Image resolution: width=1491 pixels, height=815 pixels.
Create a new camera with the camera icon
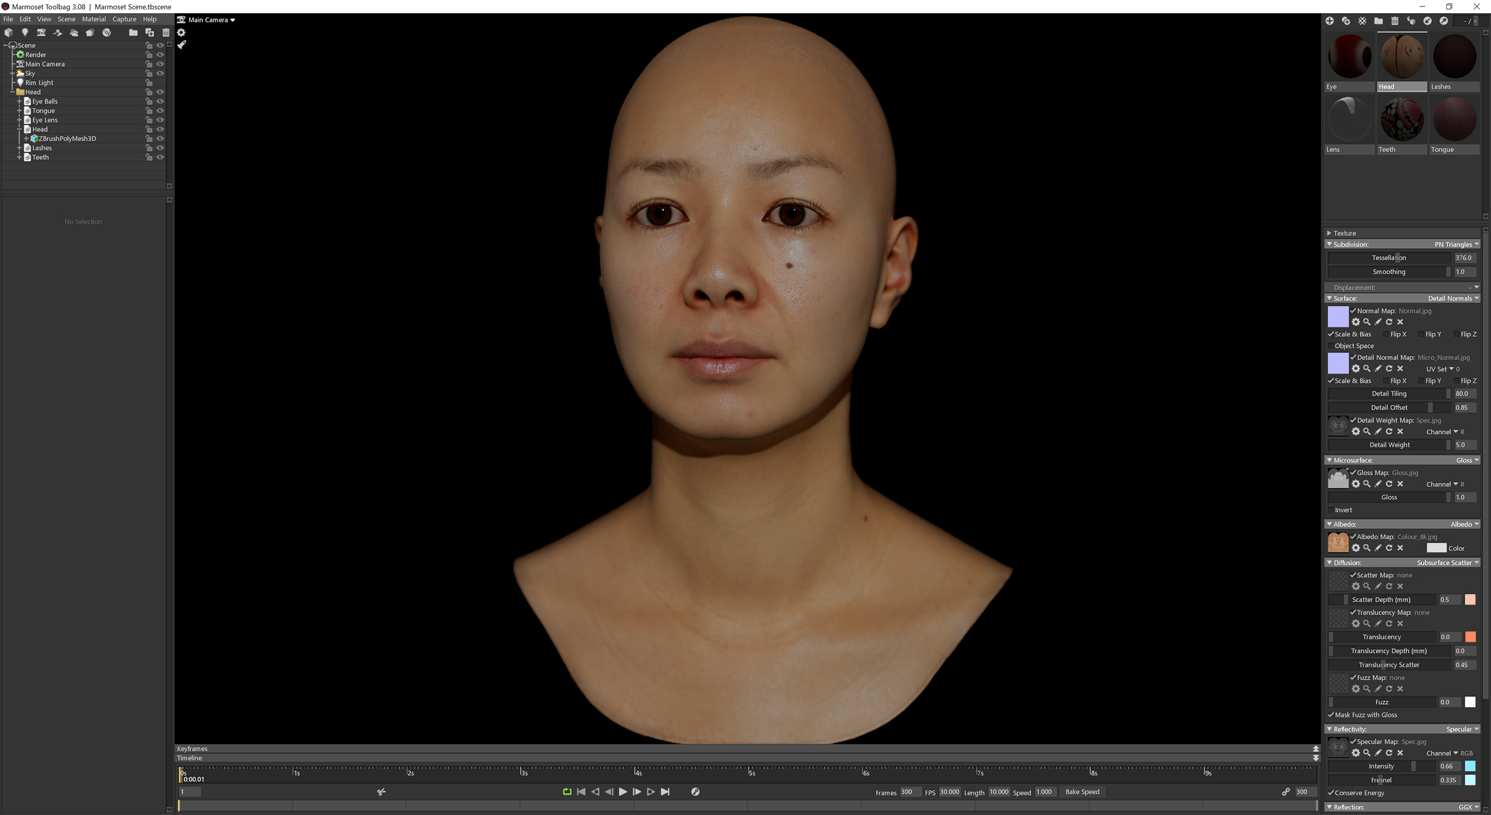pyautogui.click(x=41, y=33)
